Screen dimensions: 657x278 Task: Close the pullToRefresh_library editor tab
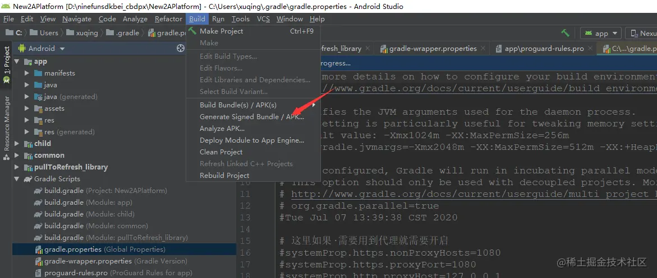coord(367,49)
